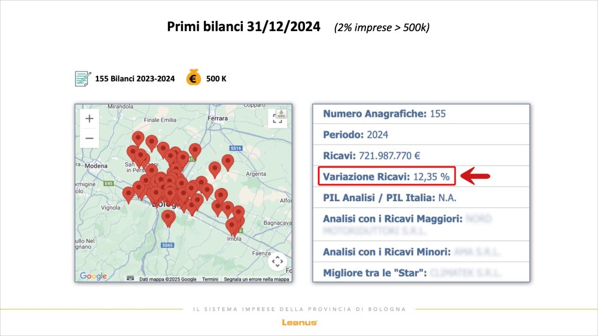598x336 pixels.
Task: Click the Faenza label on map
Action: tap(261, 253)
